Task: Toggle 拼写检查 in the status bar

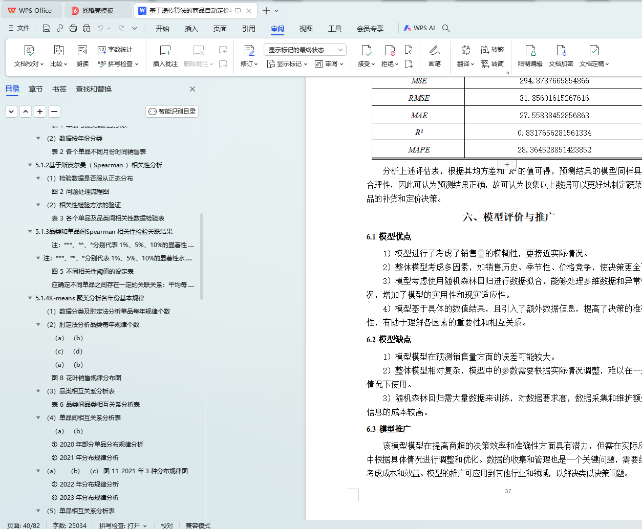Action: 123,525
